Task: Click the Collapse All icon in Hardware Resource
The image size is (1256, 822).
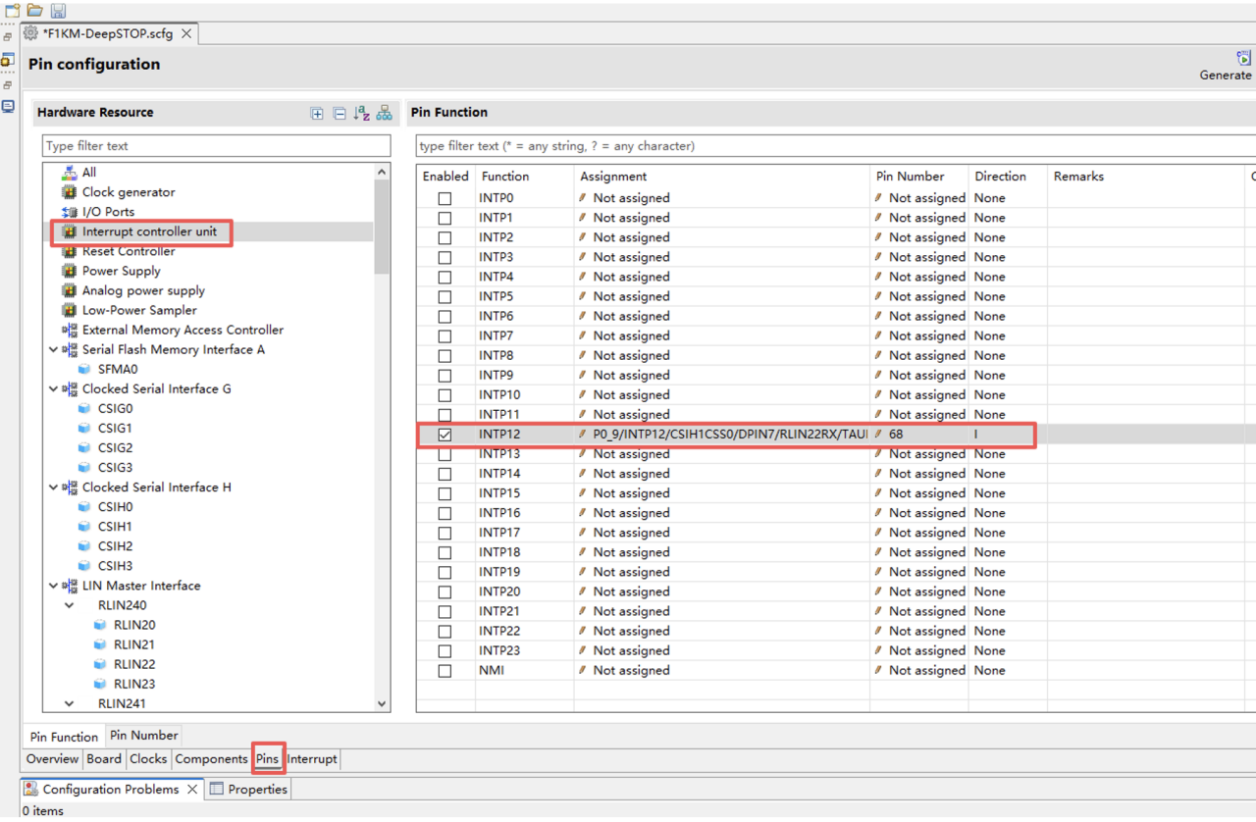Action: [x=340, y=114]
